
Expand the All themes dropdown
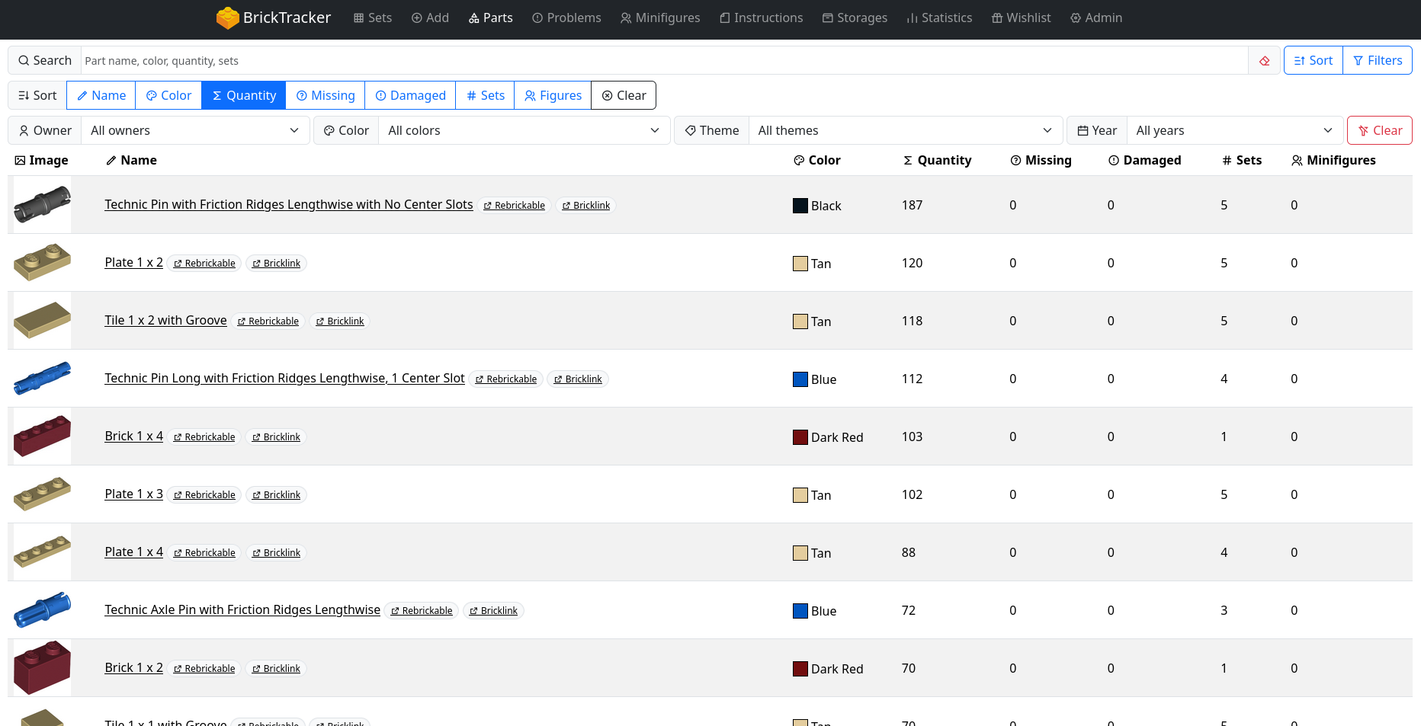coord(905,131)
